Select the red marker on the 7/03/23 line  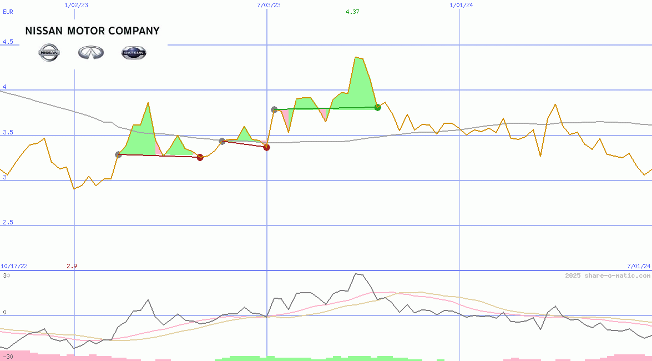point(266,147)
